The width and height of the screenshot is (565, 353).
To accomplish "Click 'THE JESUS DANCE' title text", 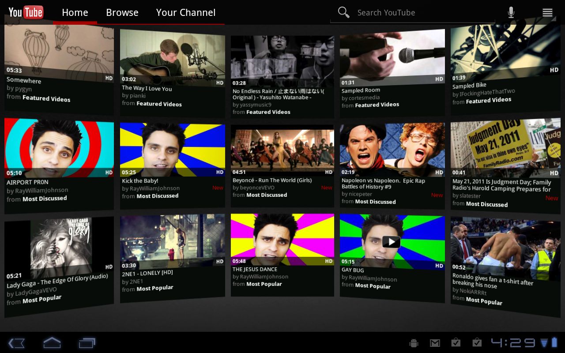I will (x=255, y=269).
